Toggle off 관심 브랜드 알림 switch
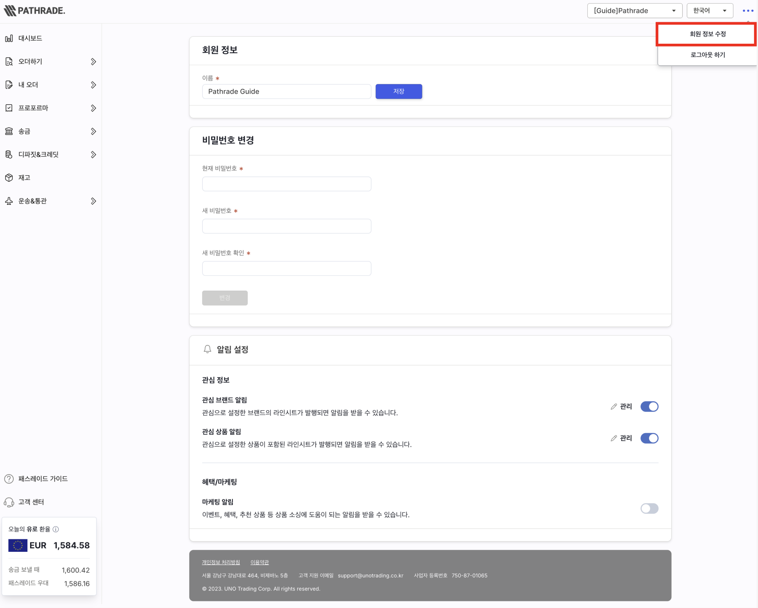This screenshot has width=758, height=608. point(649,407)
